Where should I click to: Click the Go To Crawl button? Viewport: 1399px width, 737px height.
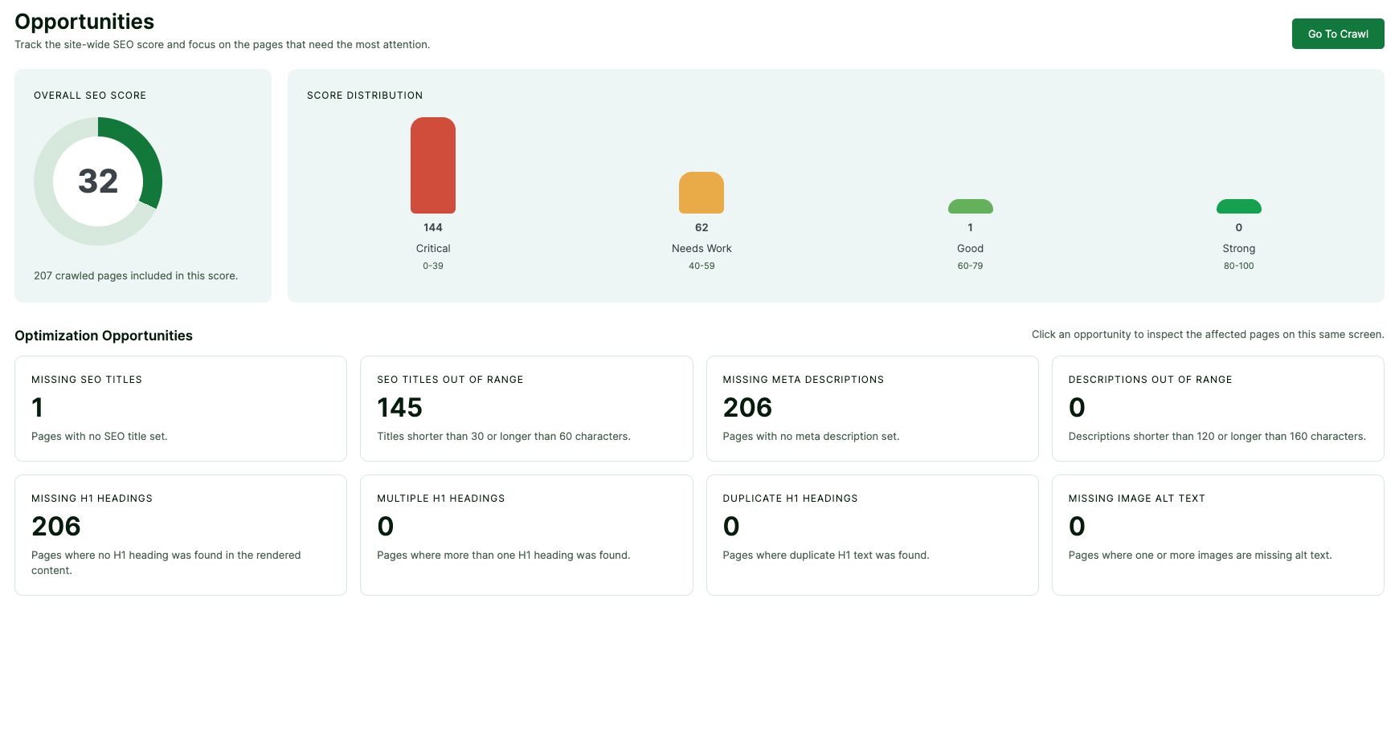point(1337,34)
